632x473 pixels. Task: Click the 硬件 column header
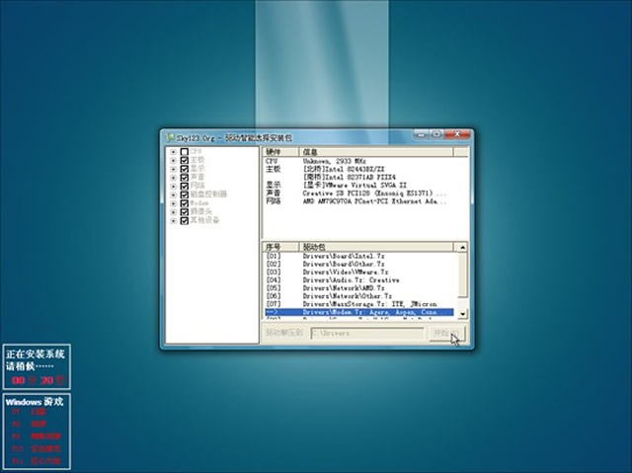[x=274, y=152]
